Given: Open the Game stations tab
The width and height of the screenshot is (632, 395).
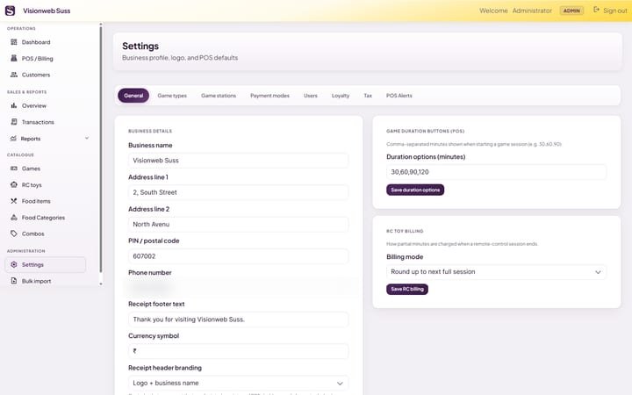Looking at the screenshot, I should coord(219,96).
